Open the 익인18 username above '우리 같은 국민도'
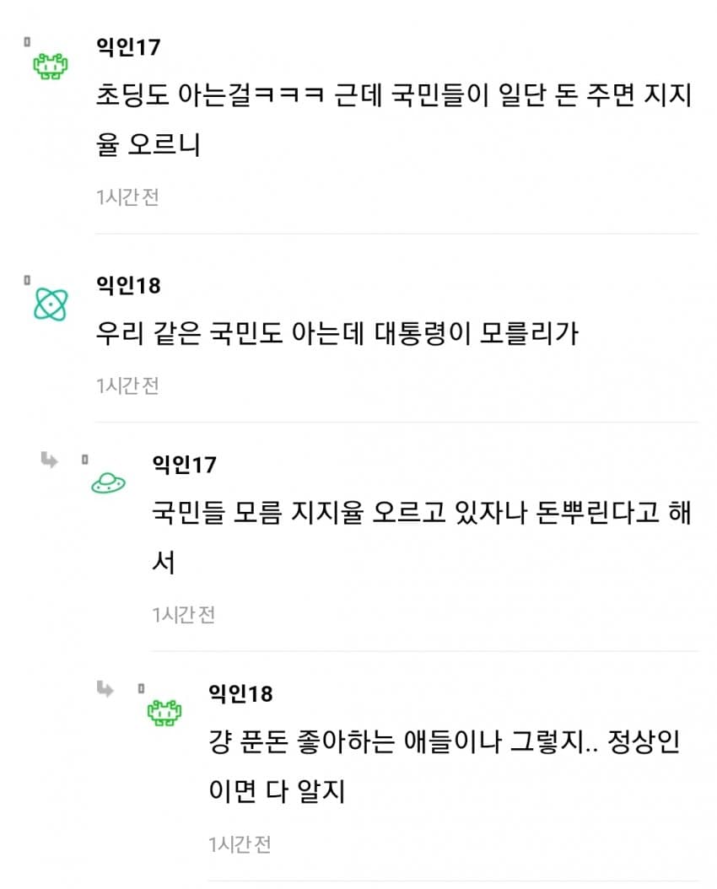 click(x=128, y=286)
